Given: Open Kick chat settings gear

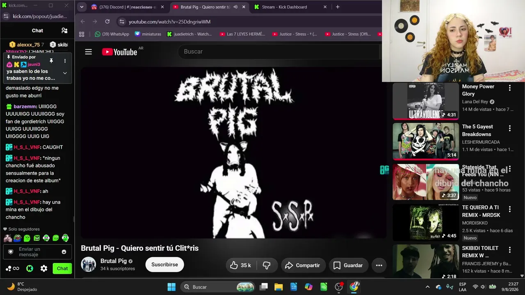Looking at the screenshot, I should tap(44, 268).
